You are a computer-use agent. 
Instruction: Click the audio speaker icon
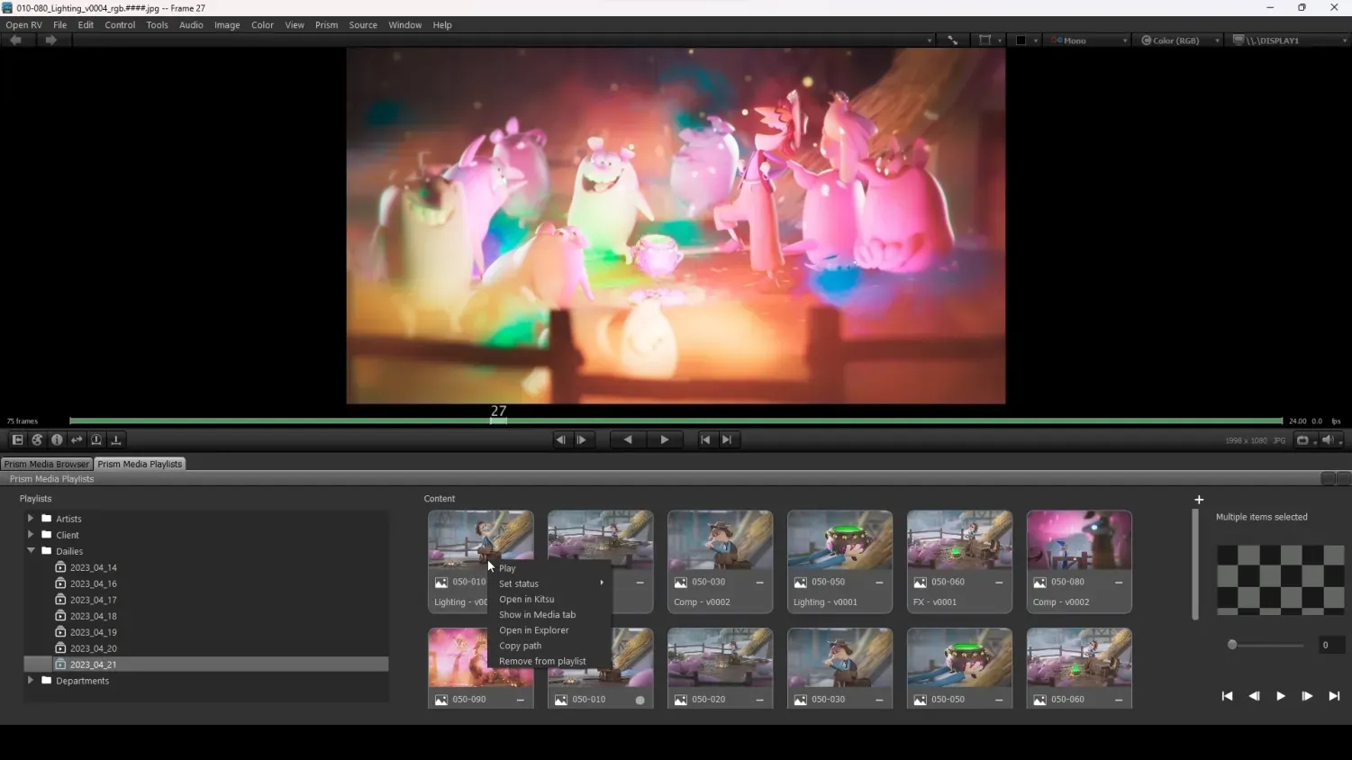click(x=1328, y=440)
